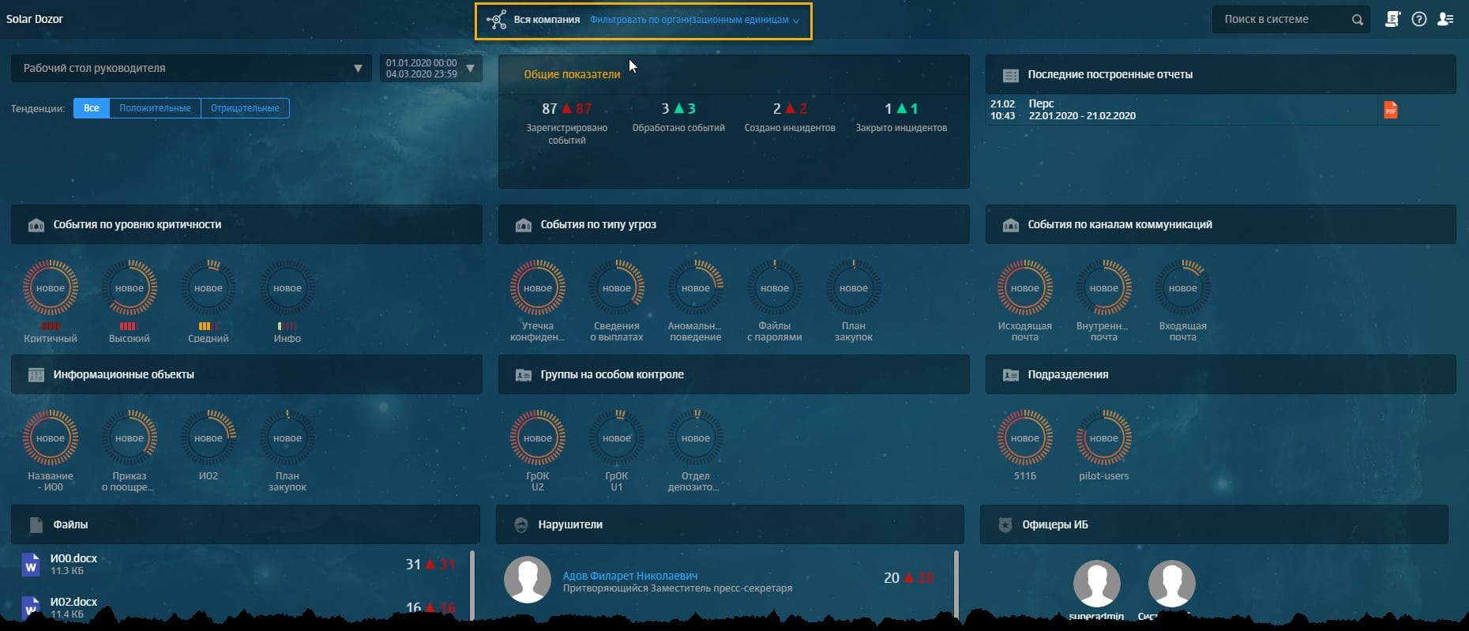Click the Нарушители panel icon
This screenshot has height=631, width=1469.
click(x=521, y=525)
